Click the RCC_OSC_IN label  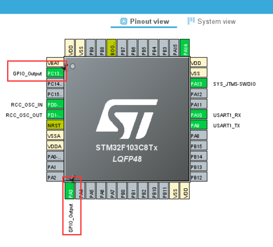pos(27,105)
